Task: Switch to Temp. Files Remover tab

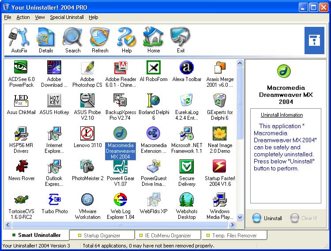Action: [x=233, y=236]
